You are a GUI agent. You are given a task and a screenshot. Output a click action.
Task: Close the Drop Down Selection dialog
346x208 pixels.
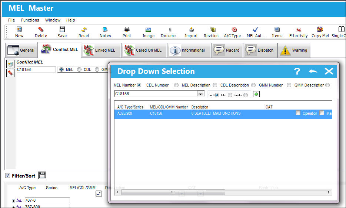pyautogui.click(x=329, y=71)
